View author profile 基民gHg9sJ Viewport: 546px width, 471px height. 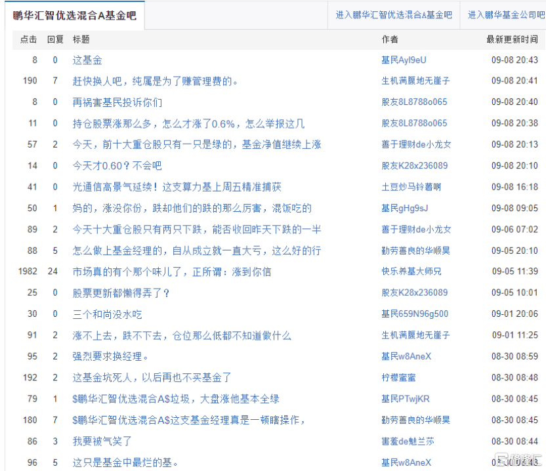tap(405, 208)
